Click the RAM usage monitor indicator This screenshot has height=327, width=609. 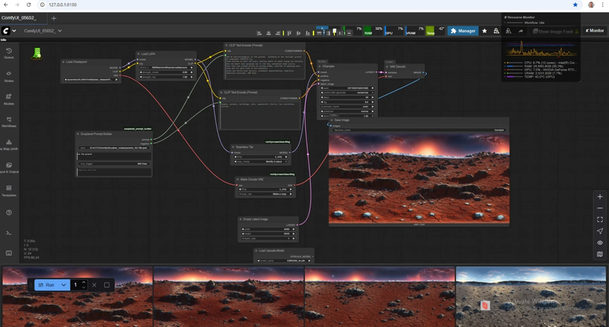[373, 30]
